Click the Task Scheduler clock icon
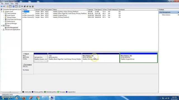This screenshot has width=179, height=100. (6, 14)
